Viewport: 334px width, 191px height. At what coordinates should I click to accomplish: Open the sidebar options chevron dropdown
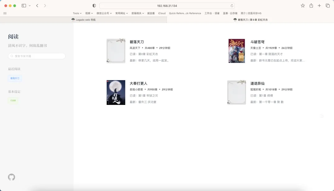[30, 6]
